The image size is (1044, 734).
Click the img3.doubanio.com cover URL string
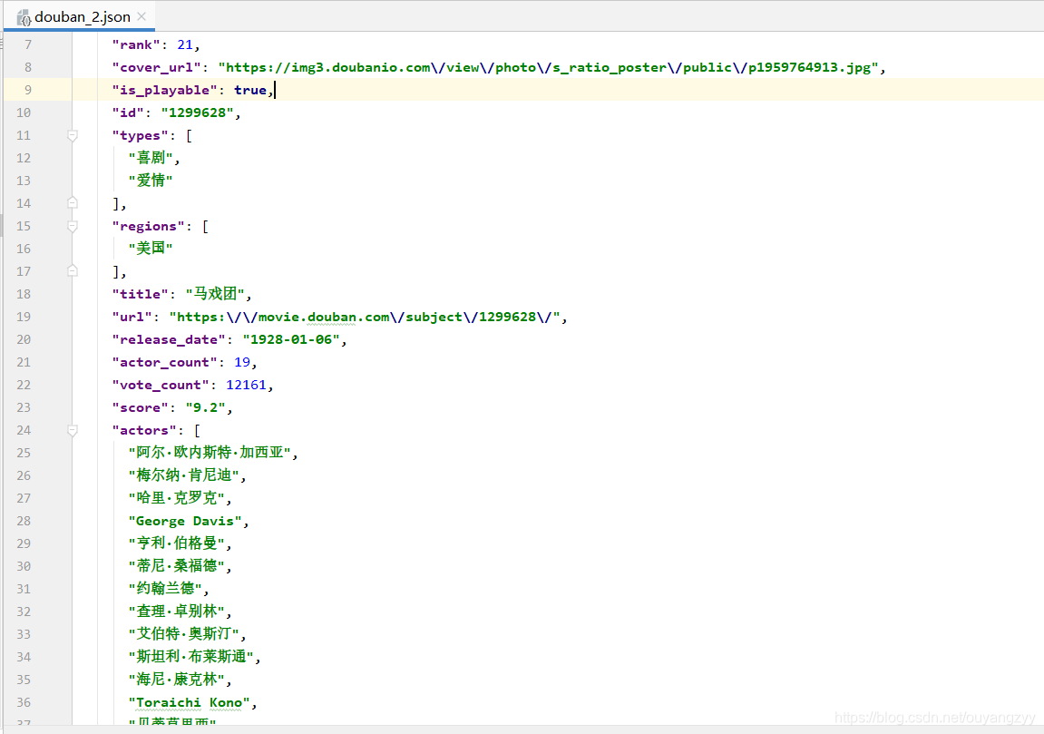(549, 67)
